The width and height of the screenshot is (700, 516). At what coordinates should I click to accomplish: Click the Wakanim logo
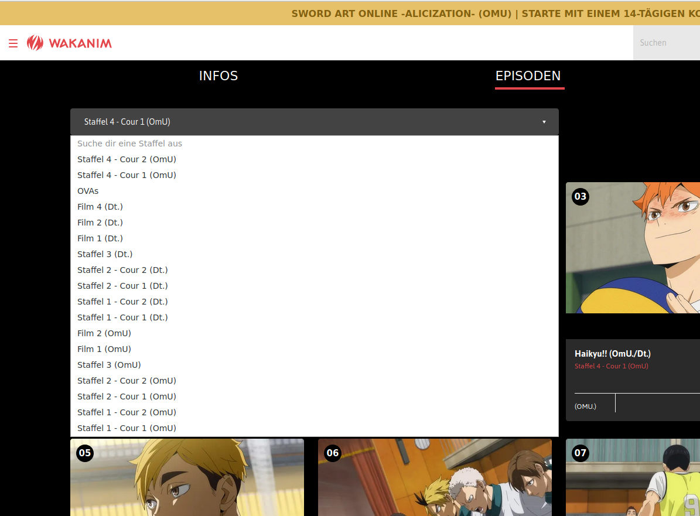click(70, 43)
